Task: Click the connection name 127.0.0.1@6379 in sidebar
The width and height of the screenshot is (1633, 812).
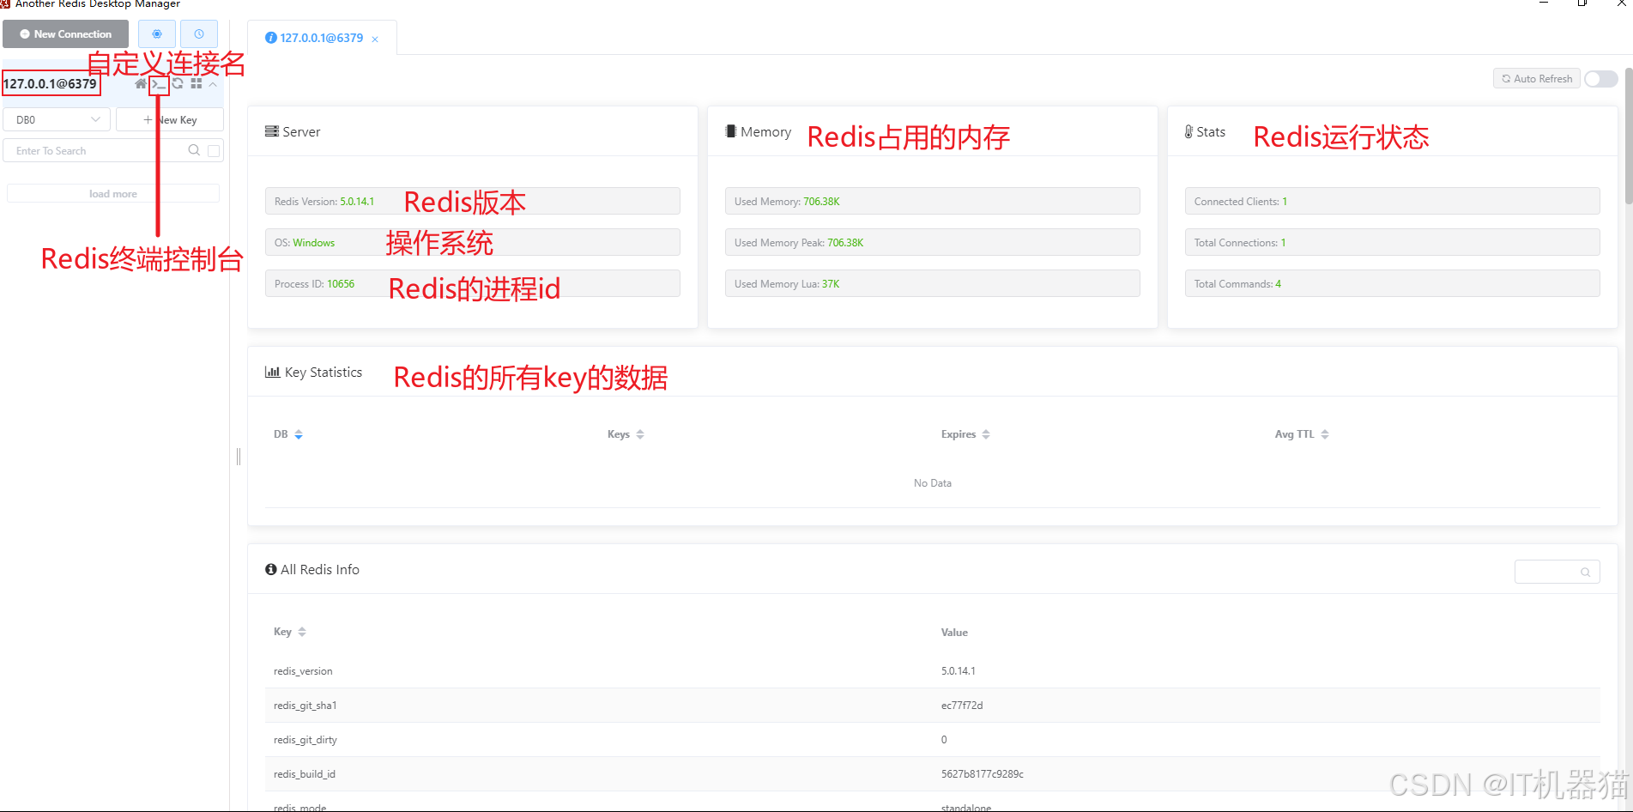Action: tap(51, 83)
